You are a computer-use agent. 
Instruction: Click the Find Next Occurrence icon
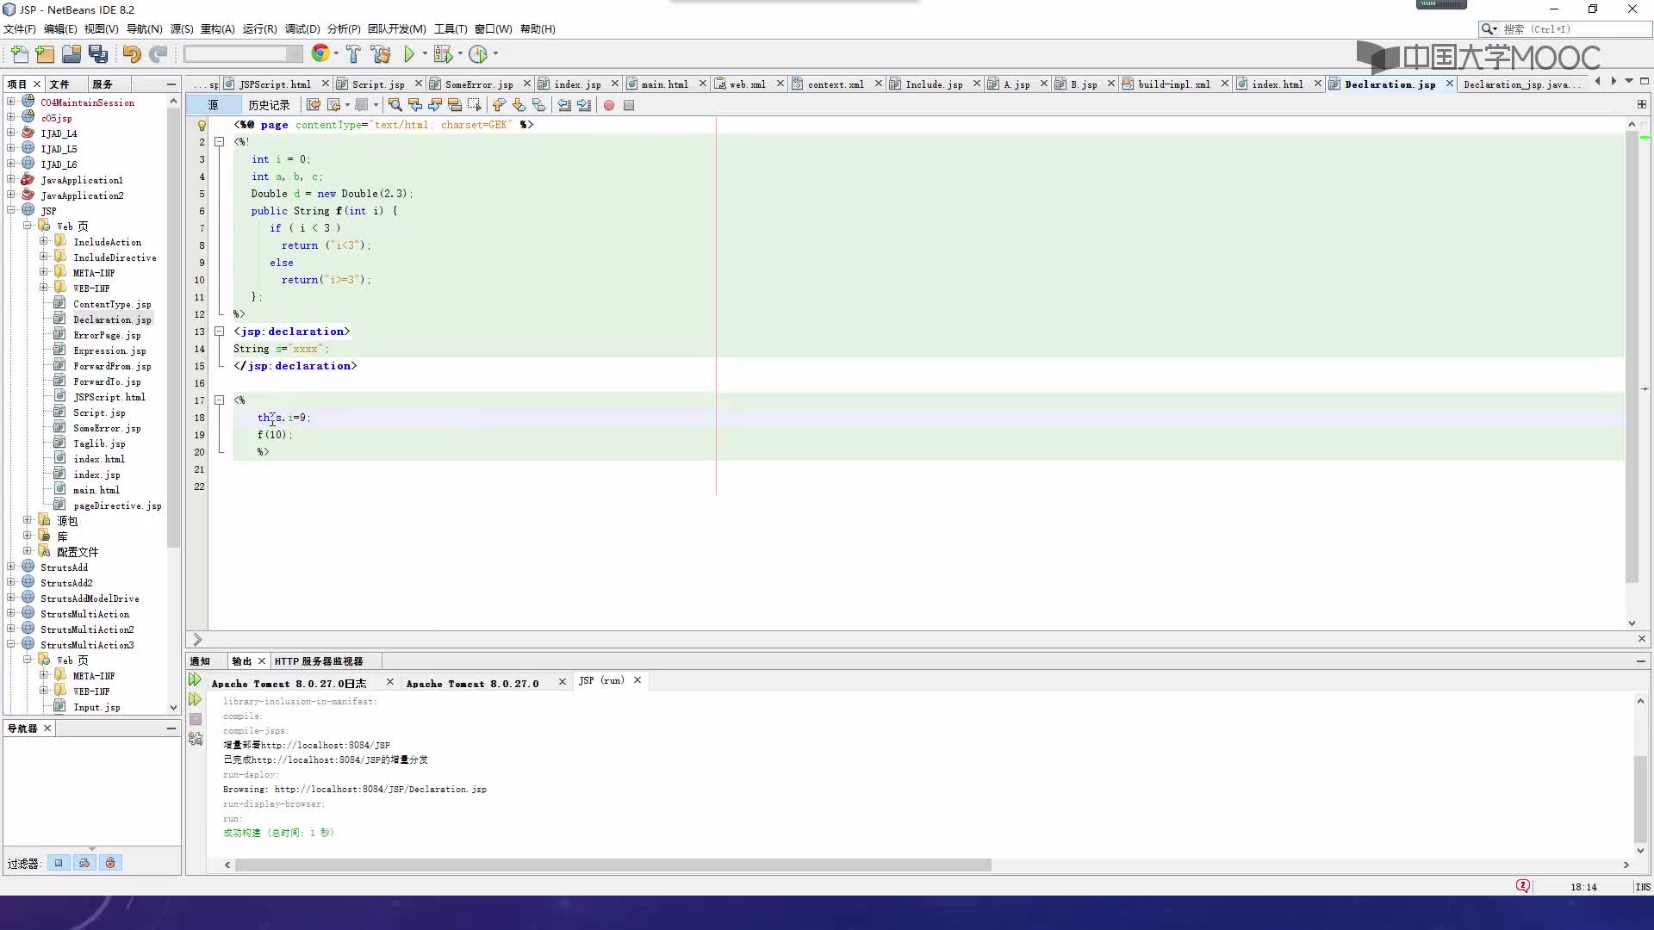(434, 105)
